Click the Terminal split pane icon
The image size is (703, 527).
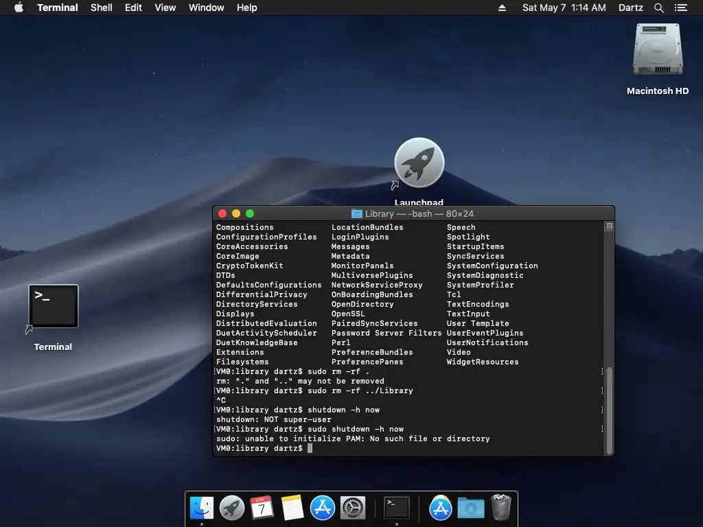coord(610,226)
